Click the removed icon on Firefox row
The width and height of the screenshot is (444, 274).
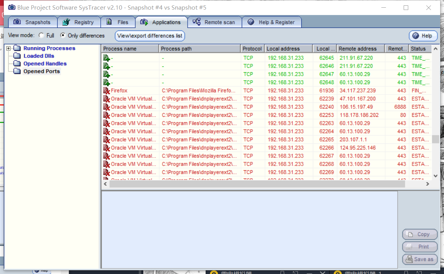[x=106, y=91]
